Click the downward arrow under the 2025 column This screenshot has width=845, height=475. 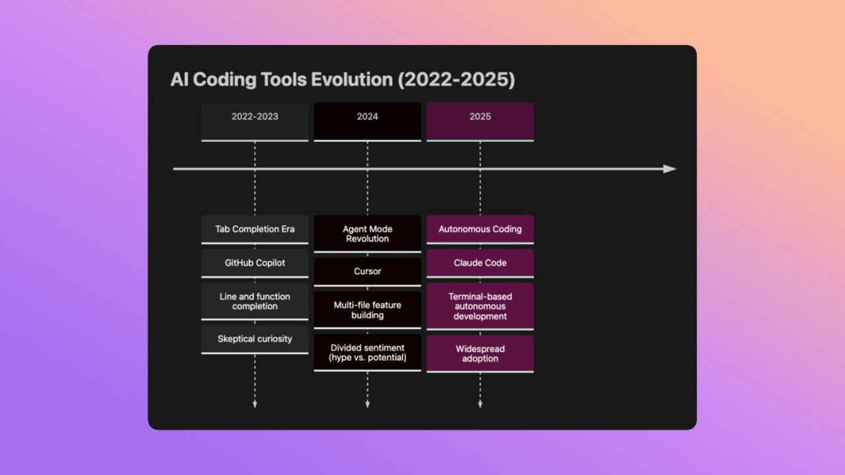coord(480,401)
